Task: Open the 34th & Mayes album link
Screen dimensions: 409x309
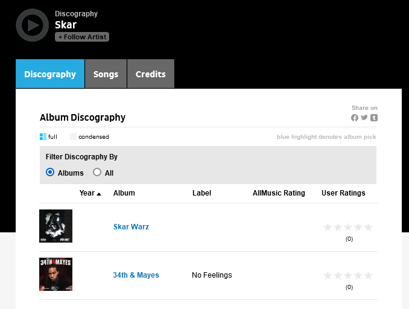Action: pos(136,275)
